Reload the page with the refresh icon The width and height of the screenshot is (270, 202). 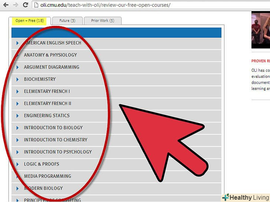(x=26, y=5)
